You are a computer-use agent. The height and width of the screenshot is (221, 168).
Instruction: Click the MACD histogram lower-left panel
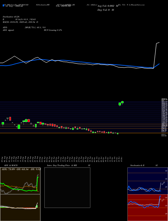coord(20,208)
